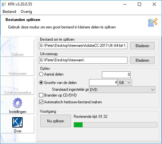Browse for file with first Bladeren button
Screen dimensions: 162x144
click(x=142, y=46)
